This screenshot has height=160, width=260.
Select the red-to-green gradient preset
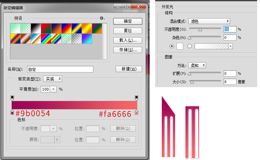click(x=46, y=28)
